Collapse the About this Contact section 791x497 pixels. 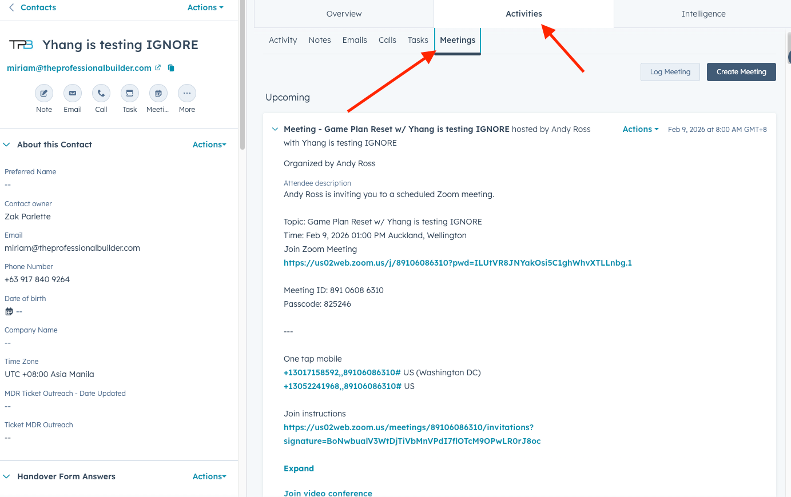[x=7, y=145]
